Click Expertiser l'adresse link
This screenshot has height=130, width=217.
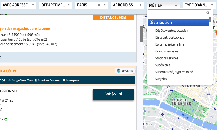(x=47, y=80)
